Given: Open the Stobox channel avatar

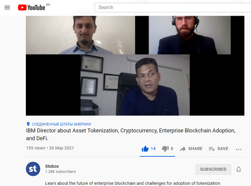Looking at the screenshot, I should 33,169.
